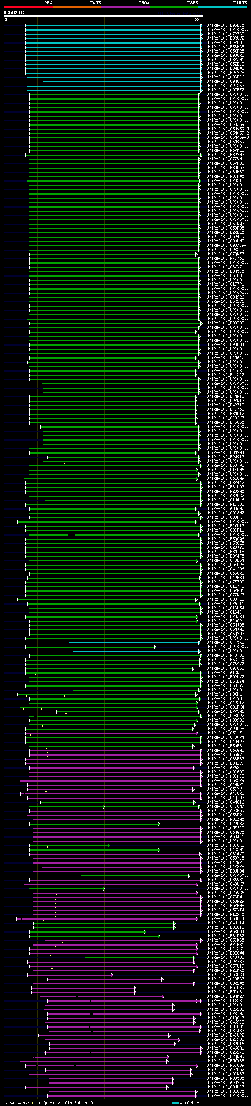Click label UniRef100_B9WHB4

225,871
